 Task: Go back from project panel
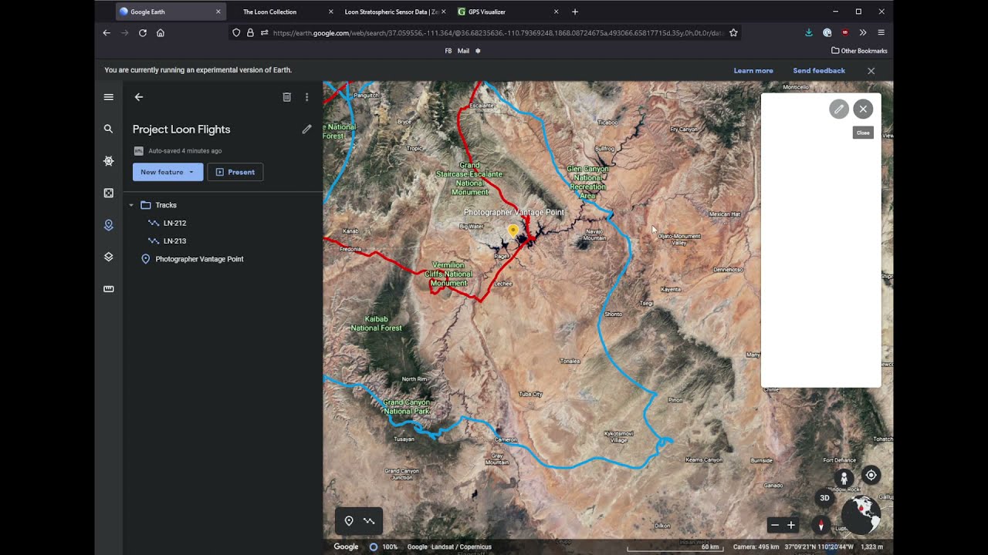pos(139,97)
